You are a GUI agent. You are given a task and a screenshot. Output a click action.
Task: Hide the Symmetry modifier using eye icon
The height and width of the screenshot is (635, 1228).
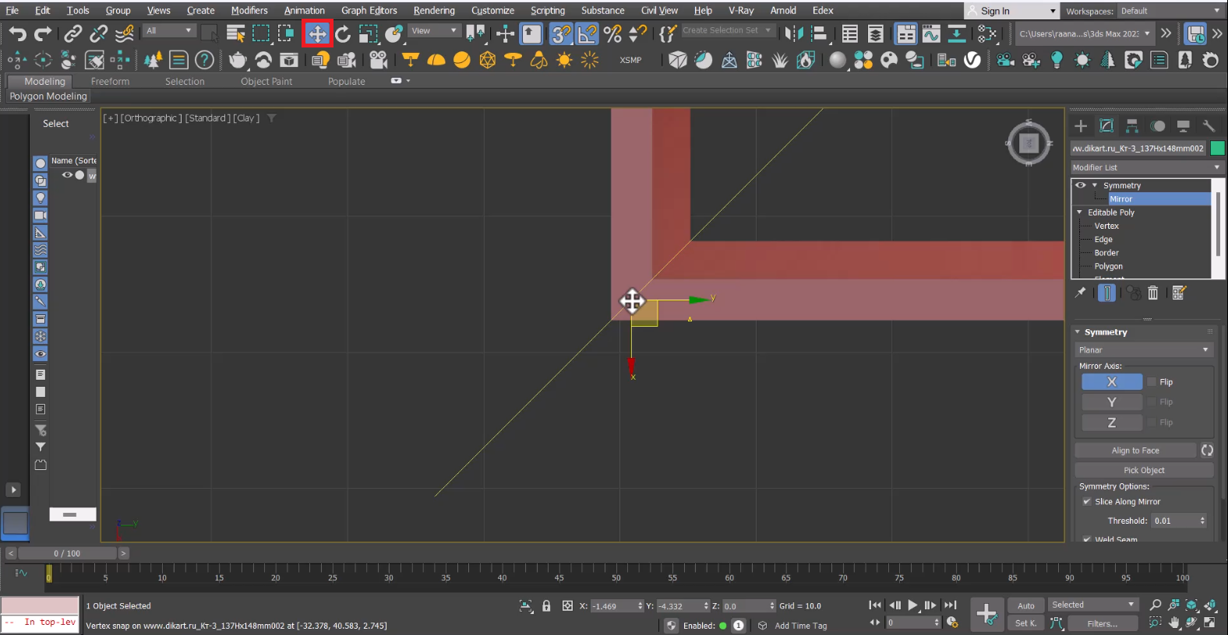click(1080, 185)
